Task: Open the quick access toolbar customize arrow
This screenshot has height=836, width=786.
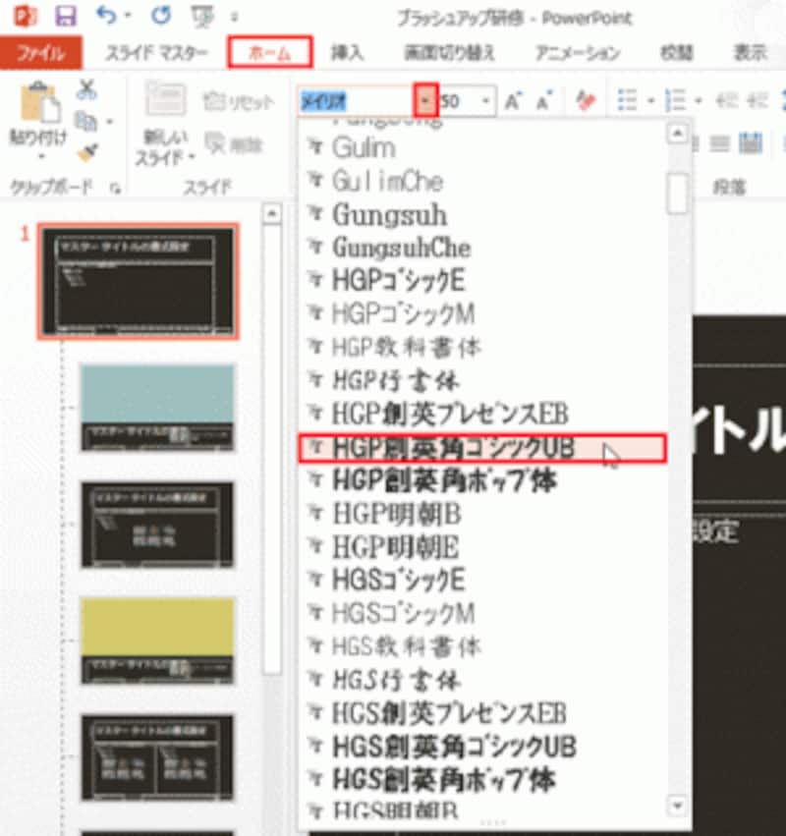Action: pyautogui.click(x=235, y=17)
